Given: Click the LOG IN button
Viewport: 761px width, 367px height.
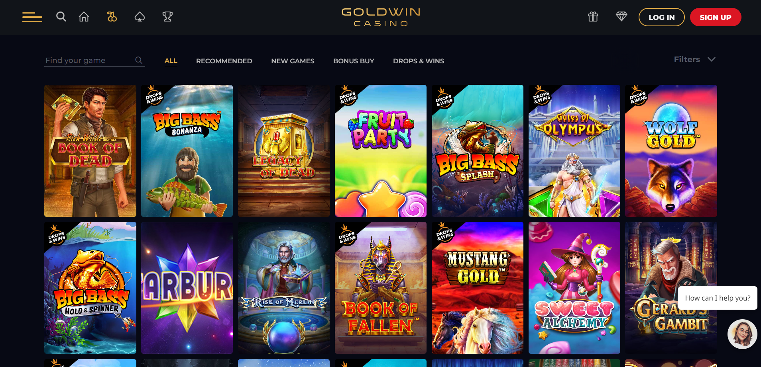Looking at the screenshot, I should pyautogui.click(x=662, y=17).
